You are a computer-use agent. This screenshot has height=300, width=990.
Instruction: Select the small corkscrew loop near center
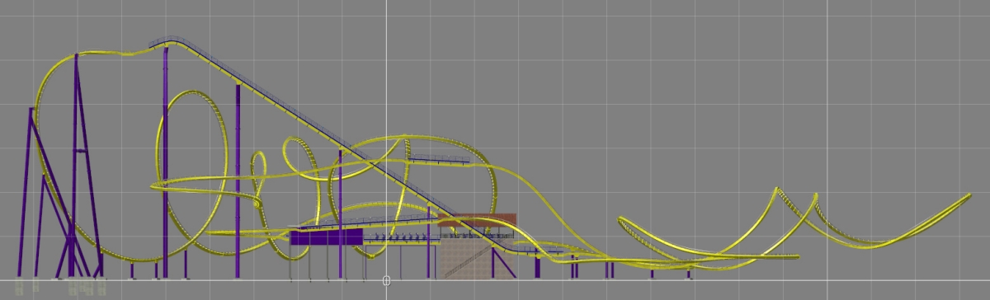(301, 157)
